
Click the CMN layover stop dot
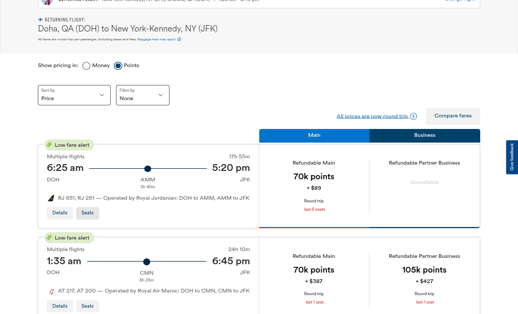click(x=146, y=262)
